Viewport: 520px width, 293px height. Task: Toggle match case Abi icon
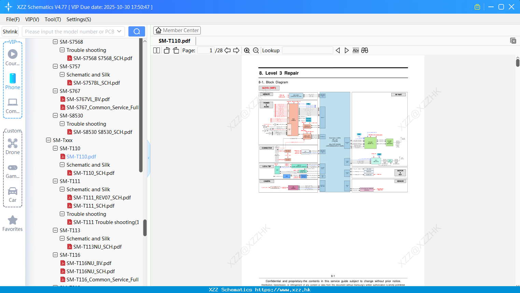coord(355,51)
